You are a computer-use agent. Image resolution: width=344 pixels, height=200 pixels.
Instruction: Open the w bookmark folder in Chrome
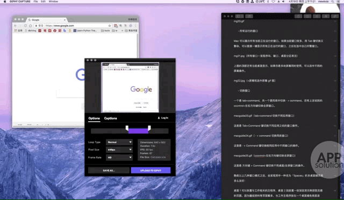[114, 31]
